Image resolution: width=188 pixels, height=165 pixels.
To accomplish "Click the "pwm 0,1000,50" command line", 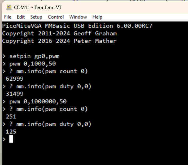I will coord(32,64).
